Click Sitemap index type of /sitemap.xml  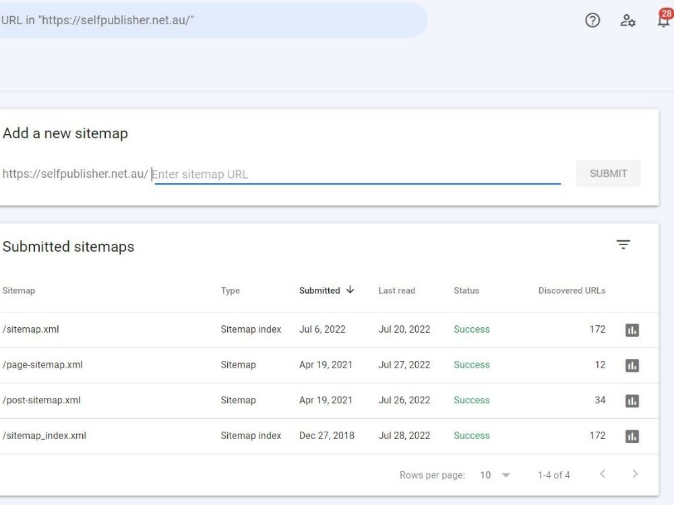251,329
